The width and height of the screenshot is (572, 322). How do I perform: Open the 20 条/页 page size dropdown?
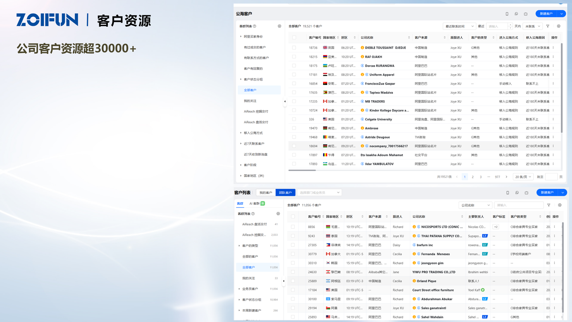pos(523,177)
